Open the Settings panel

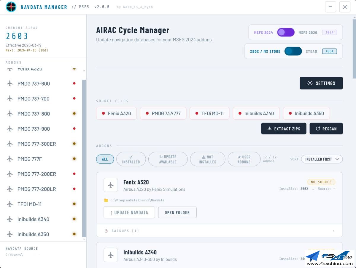(x=321, y=83)
